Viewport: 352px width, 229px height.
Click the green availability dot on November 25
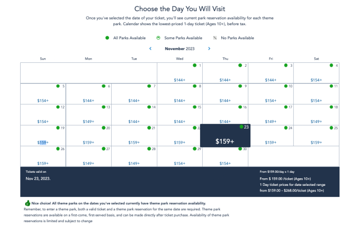331,128
